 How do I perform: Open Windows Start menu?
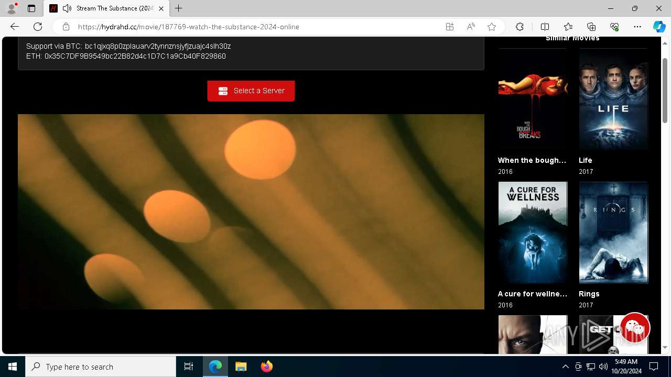pyautogui.click(x=13, y=367)
